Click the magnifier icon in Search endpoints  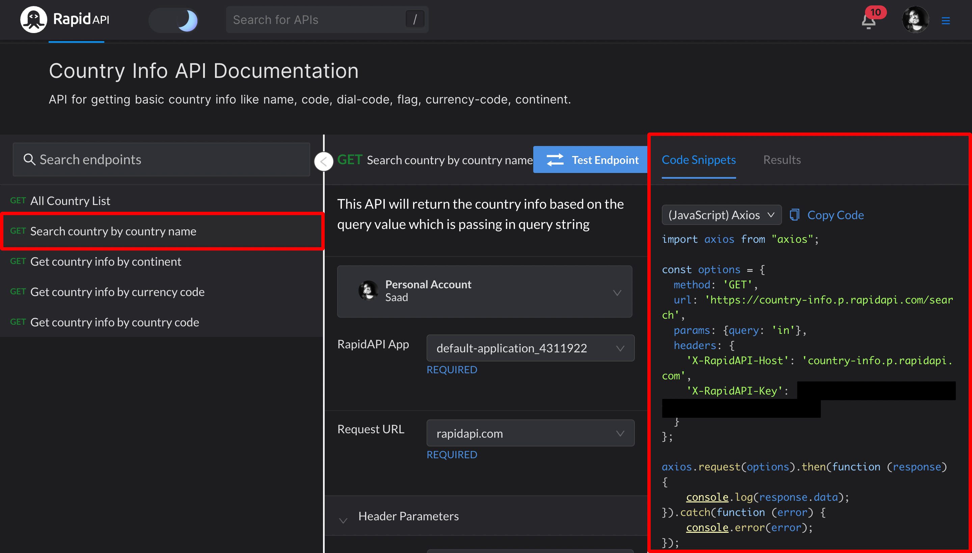(x=29, y=159)
